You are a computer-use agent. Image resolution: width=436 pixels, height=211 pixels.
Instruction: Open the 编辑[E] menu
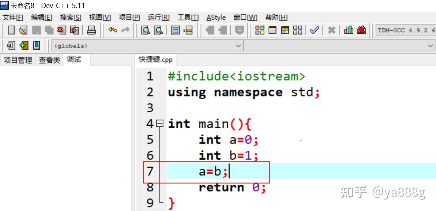tap(41, 18)
